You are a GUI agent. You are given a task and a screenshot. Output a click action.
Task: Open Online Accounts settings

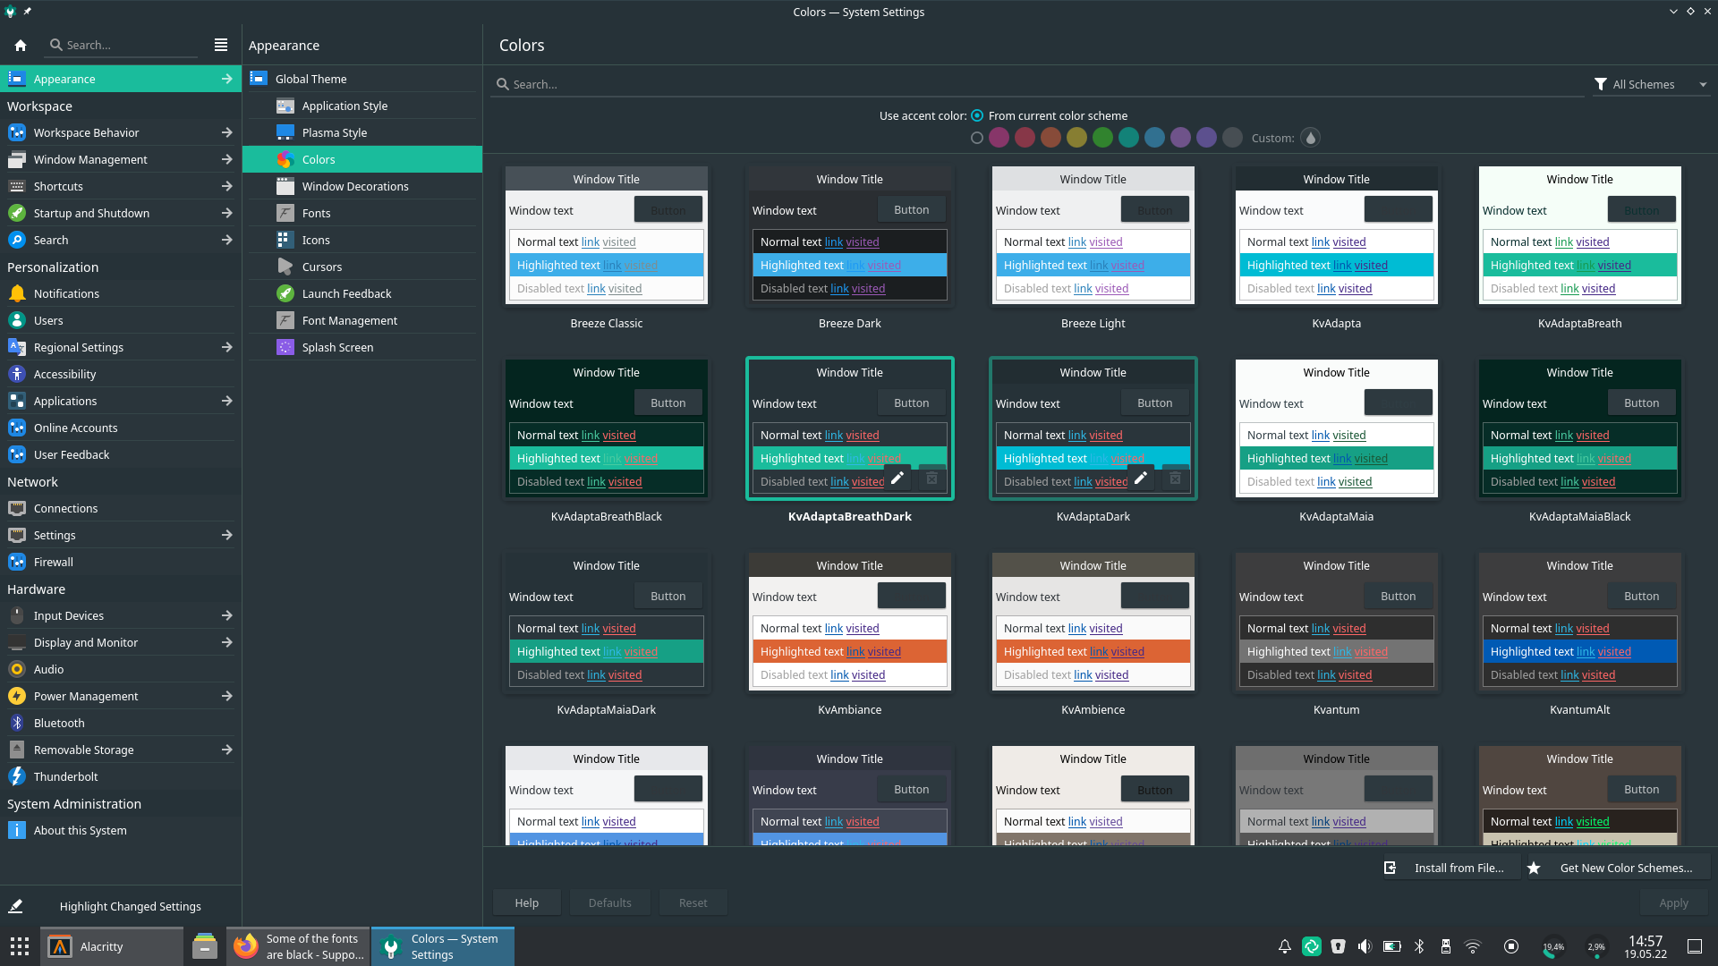121,428
